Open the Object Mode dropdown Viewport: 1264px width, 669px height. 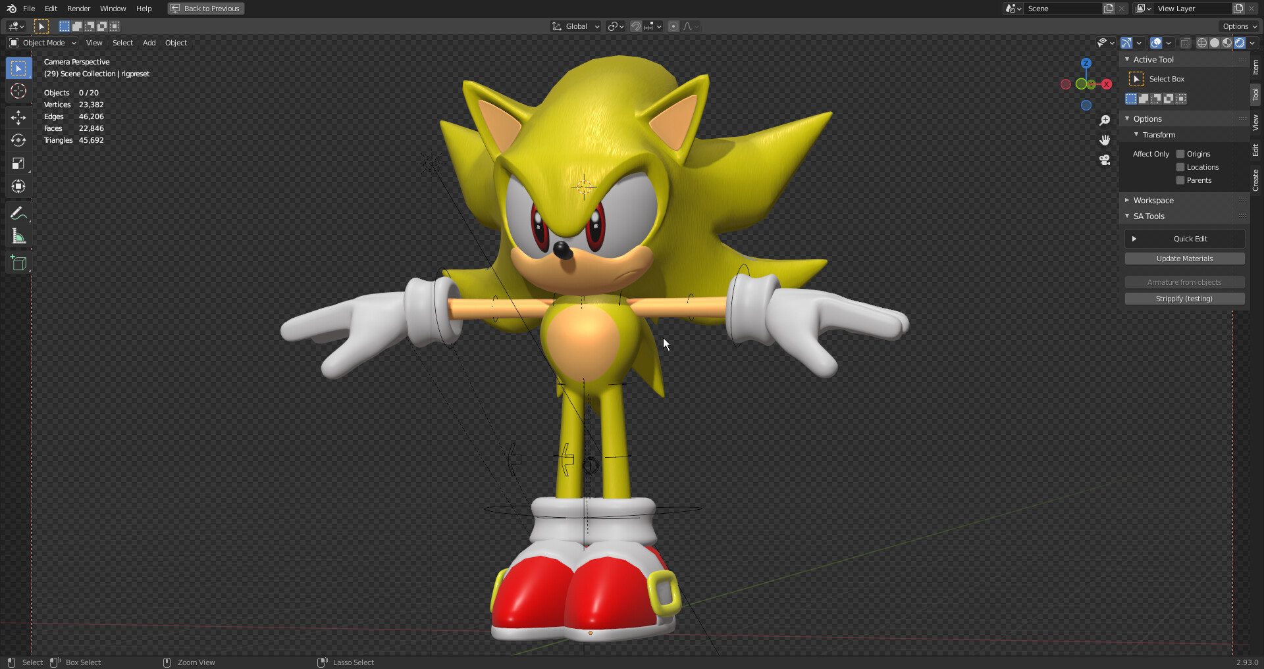pyautogui.click(x=43, y=43)
